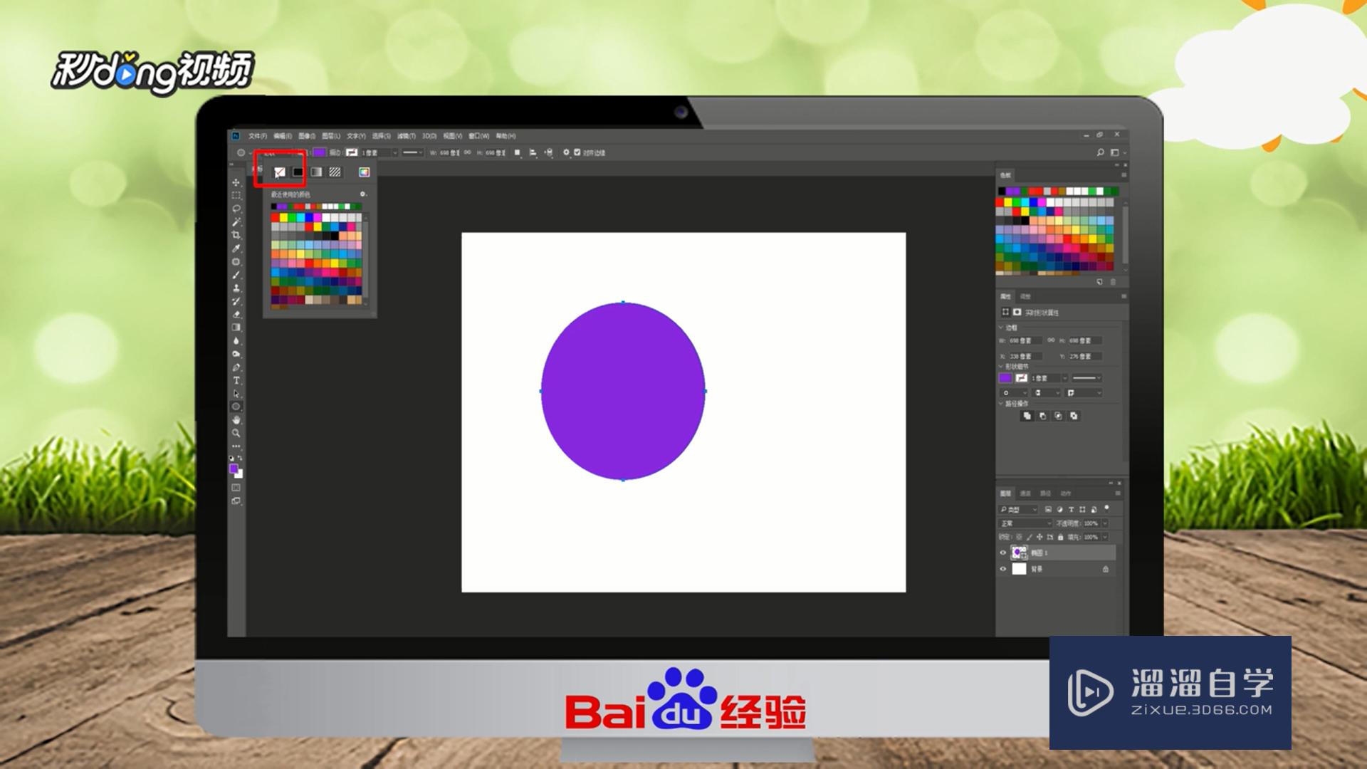Choose the Pattern stroke option

click(335, 172)
